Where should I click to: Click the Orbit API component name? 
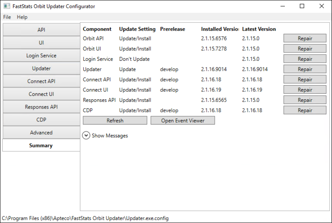(x=93, y=39)
